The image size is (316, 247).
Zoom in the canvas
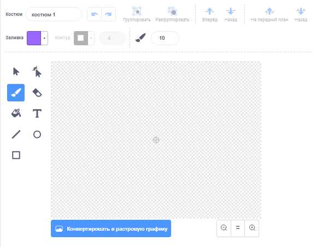click(x=252, y=228)
